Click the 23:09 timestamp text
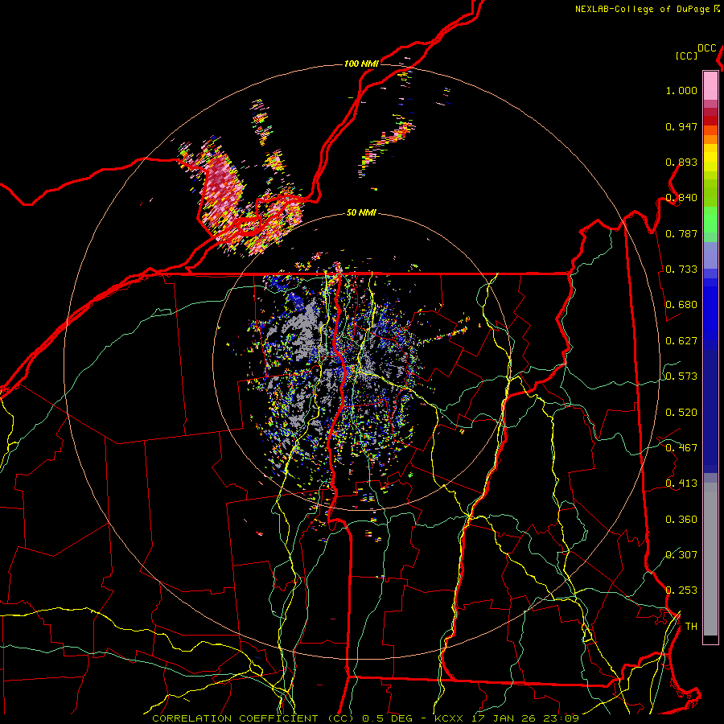 [562, 718]
